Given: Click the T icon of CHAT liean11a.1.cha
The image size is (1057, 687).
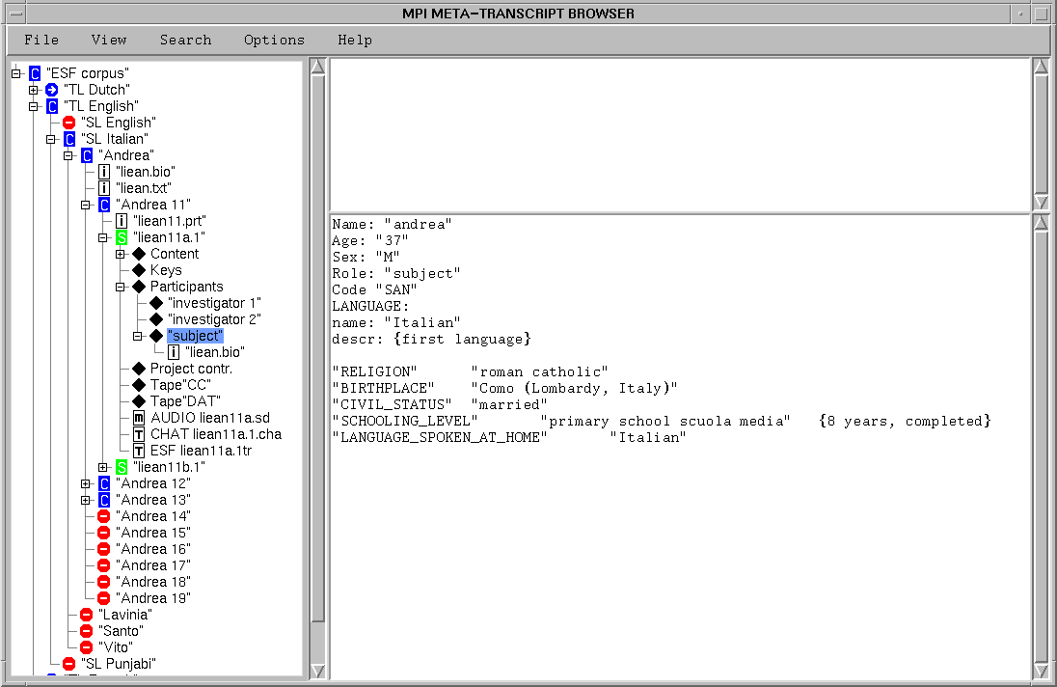Looking at the screenshot, I should tap(138, 434).
